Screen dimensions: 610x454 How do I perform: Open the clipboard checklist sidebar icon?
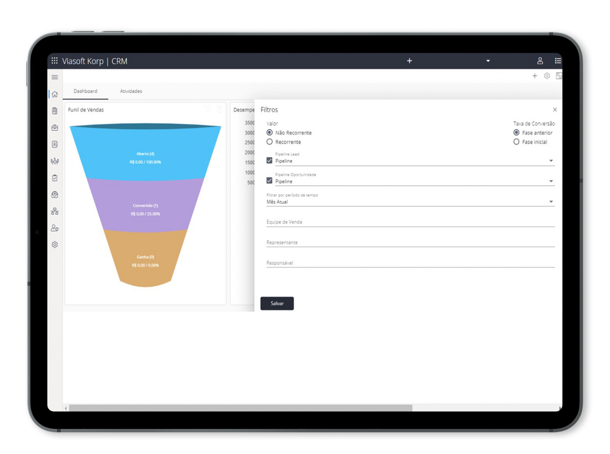55,178
